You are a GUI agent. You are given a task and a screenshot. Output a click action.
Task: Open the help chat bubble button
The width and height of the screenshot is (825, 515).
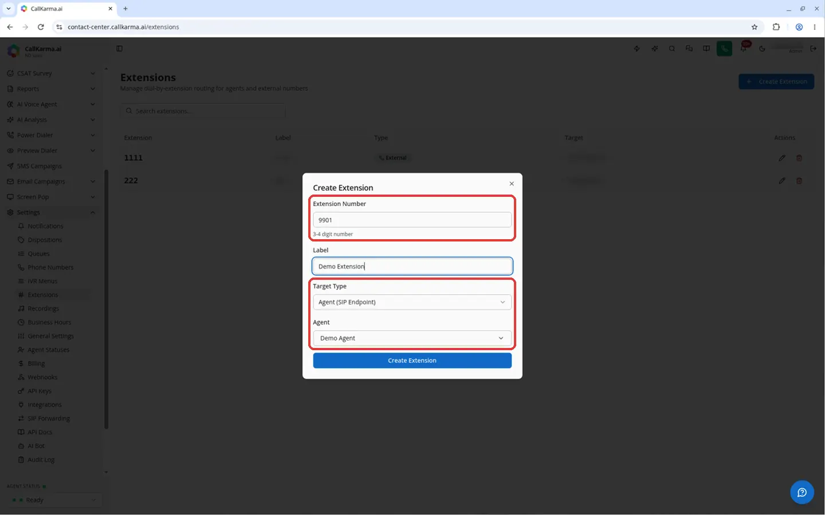[x=802, y=492]
